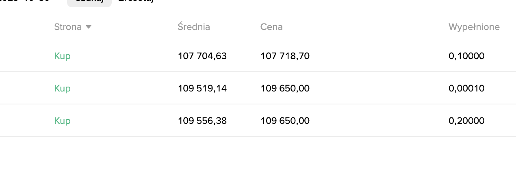The image size is (516, 187).
Task: Click the Strona column header text
Action: 67,27
